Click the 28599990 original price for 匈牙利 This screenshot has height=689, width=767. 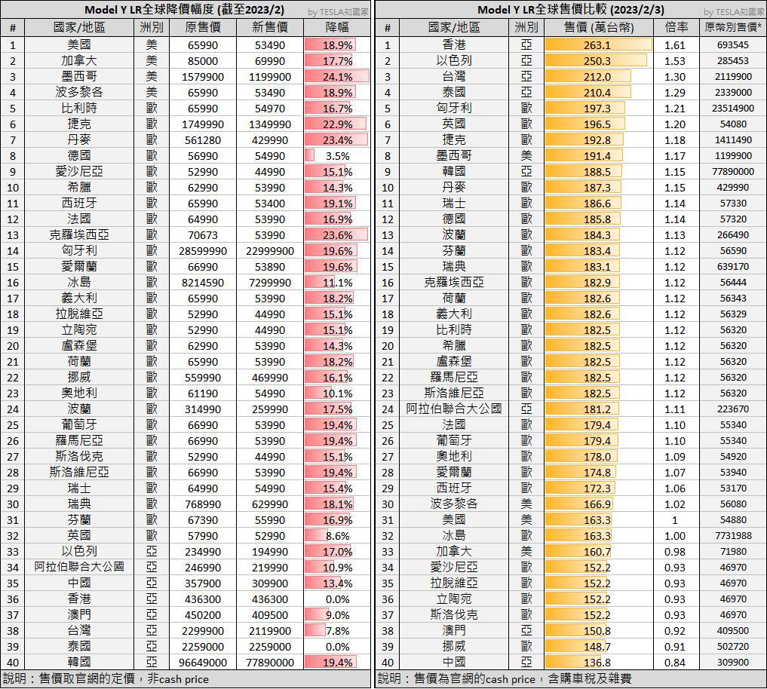point(202,250)
